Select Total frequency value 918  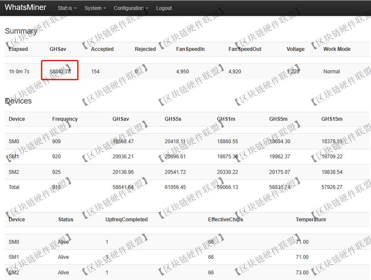tap(57, 187)
